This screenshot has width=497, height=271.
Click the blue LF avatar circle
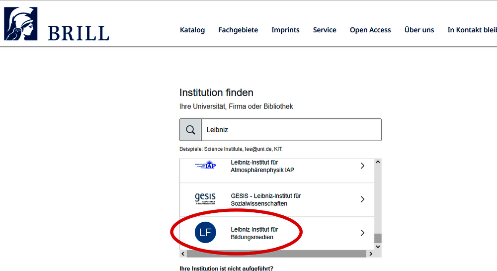click(x=205, y=233)
